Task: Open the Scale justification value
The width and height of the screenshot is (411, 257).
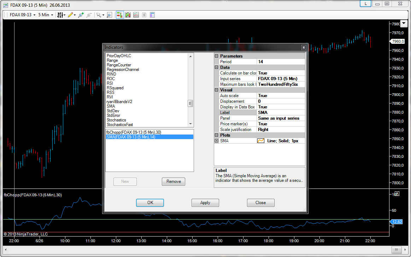Action: click(281, 130)
